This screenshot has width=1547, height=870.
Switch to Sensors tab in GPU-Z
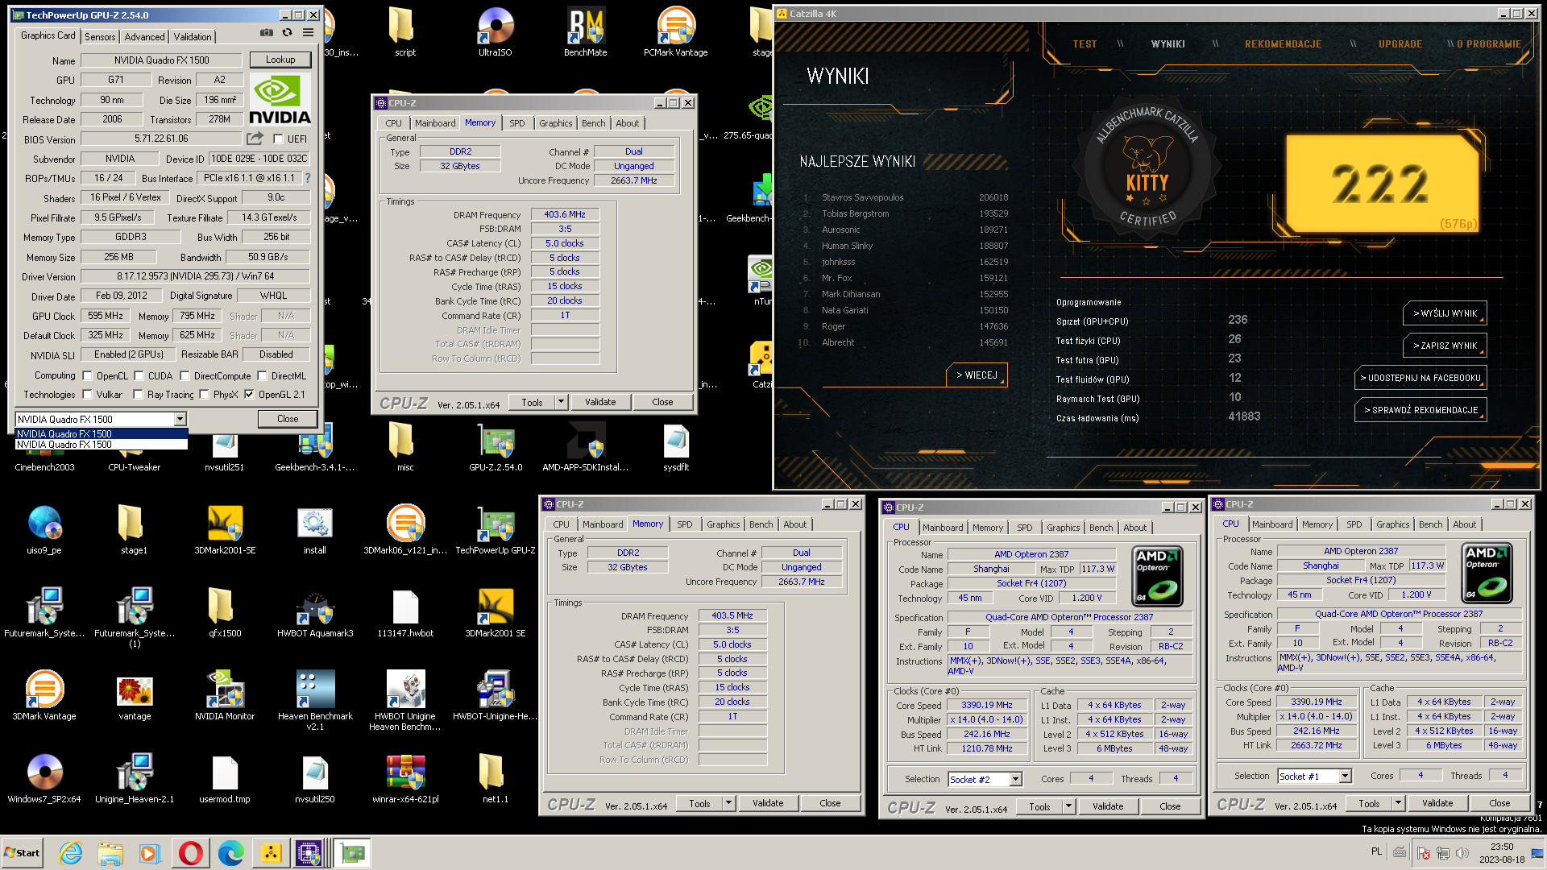(x=100, y=36)
